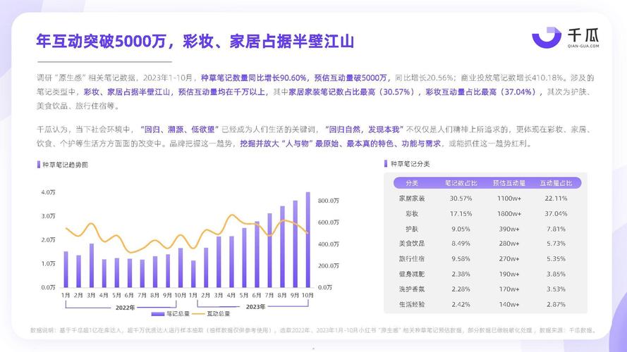Select the 家居家装 row label
Screen dimensions: 627x352
point(412,199)
